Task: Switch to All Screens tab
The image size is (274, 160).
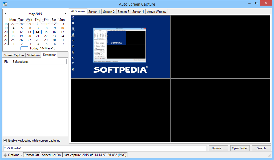Action: tap(78, 11)
